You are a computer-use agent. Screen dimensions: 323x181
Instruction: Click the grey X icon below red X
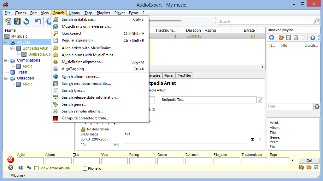[x=11, y=168]
